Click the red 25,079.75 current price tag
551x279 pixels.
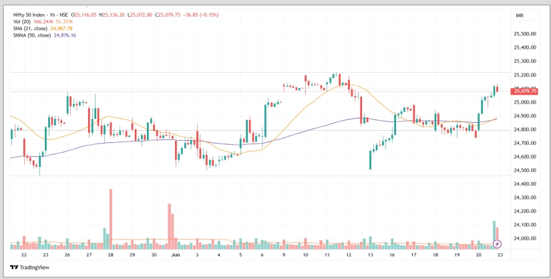[x=525, y=91]
